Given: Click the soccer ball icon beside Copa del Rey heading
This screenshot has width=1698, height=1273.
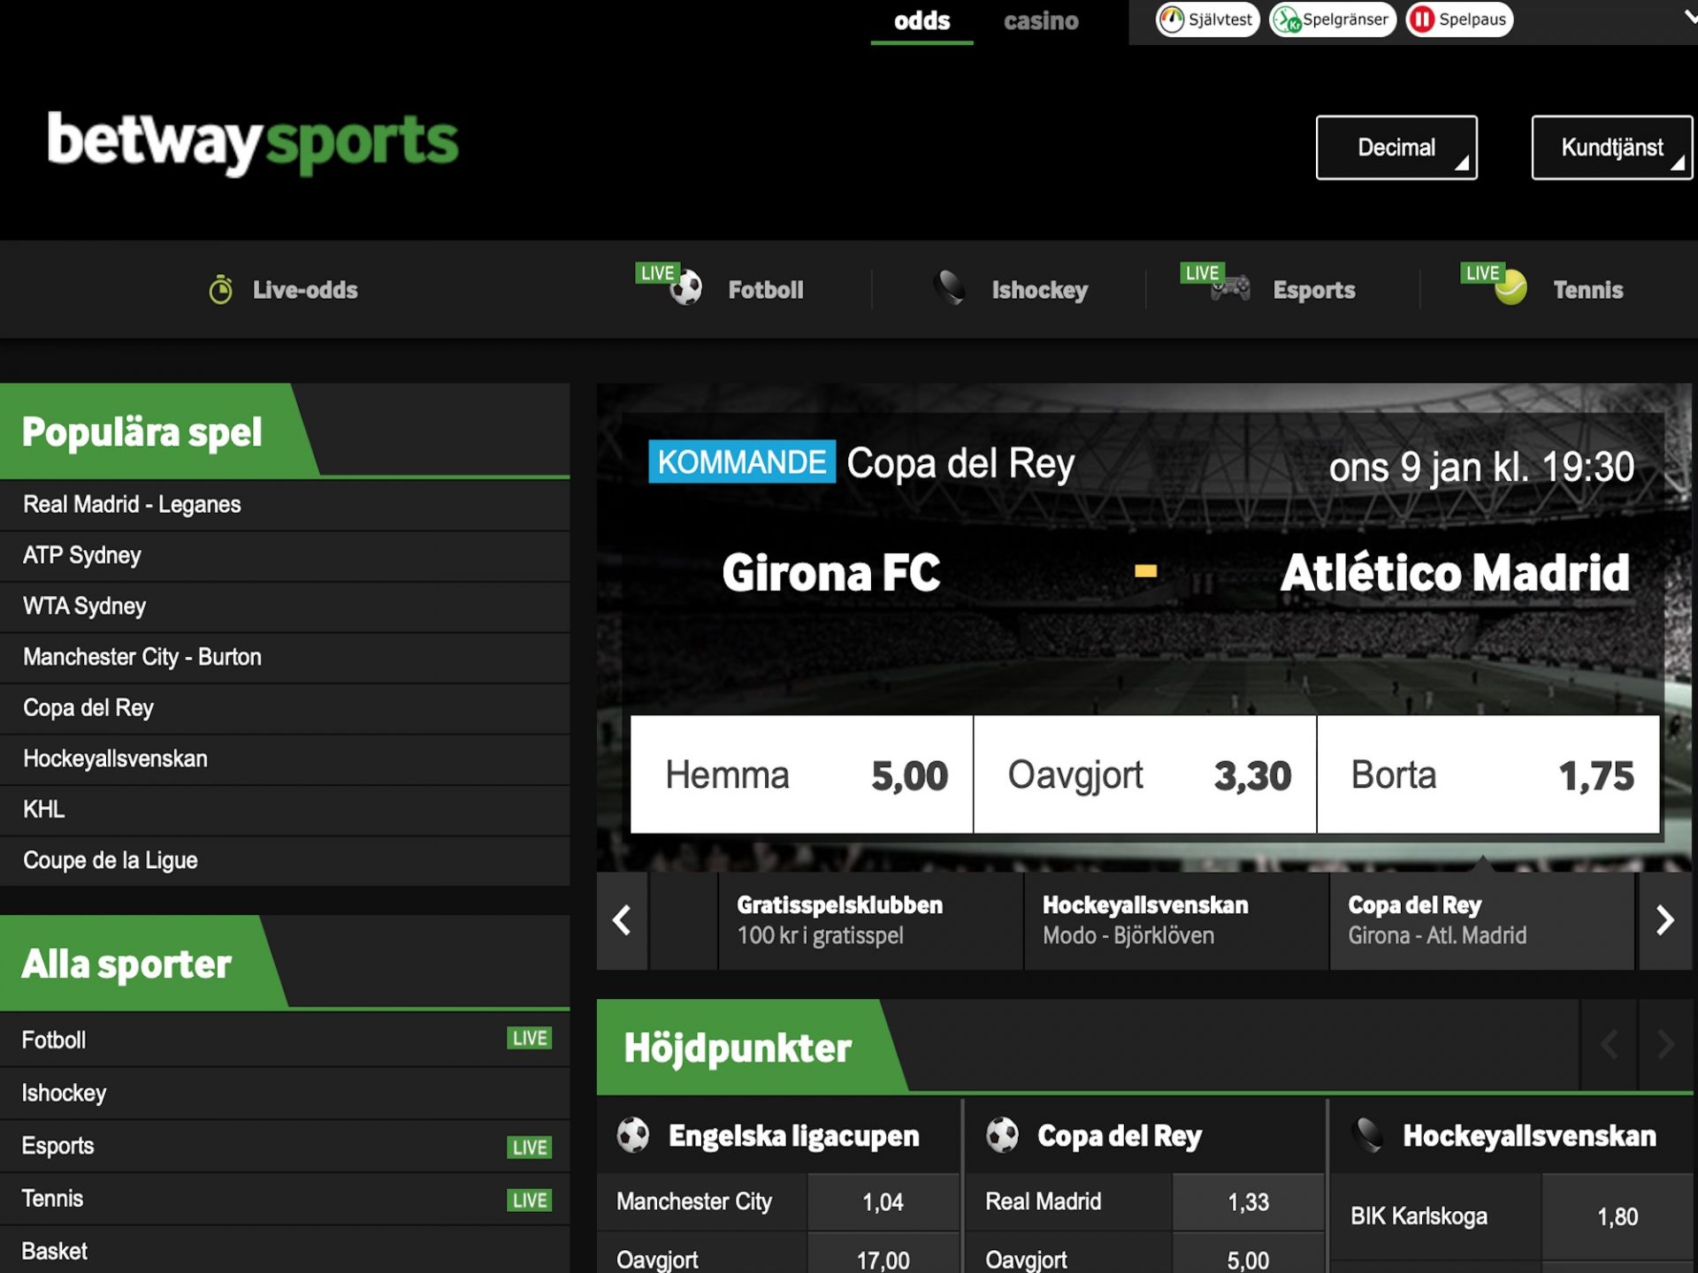Looking at the screenshot, I should click(1003, 1135).
